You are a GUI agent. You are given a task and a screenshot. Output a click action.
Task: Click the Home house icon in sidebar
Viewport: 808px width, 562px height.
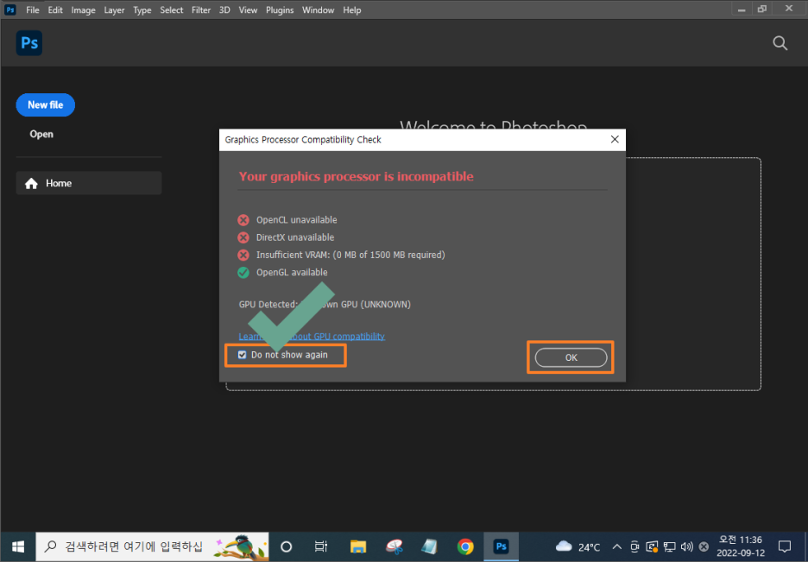tap(31, 183)
